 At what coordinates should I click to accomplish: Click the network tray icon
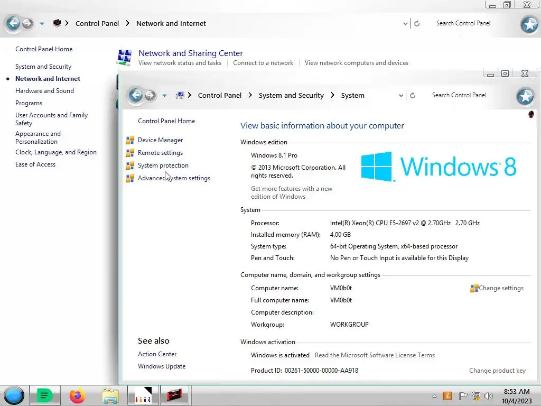click(476, 395)
